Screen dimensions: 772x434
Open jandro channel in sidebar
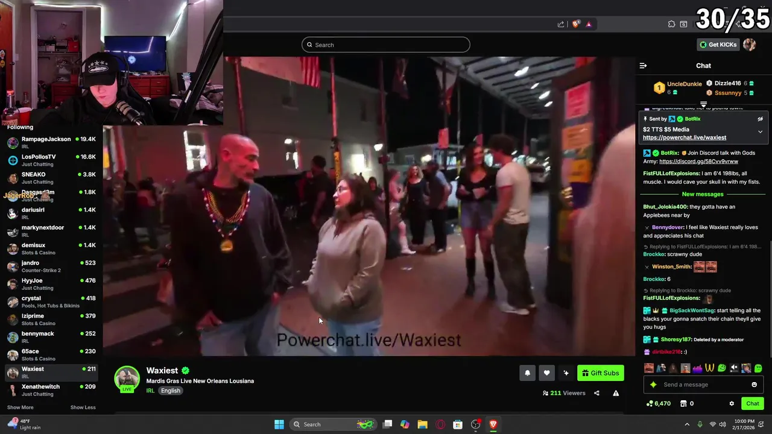point(51,266)
